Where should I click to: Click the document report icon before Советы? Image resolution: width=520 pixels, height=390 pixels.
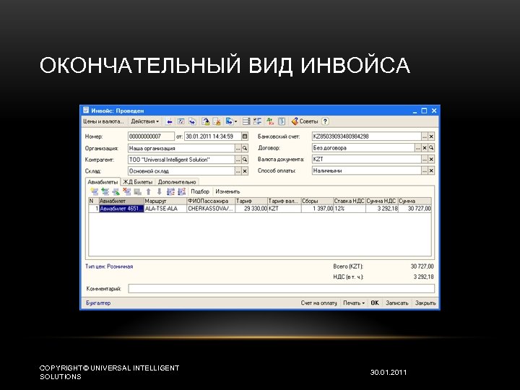[x=282, y=122]
